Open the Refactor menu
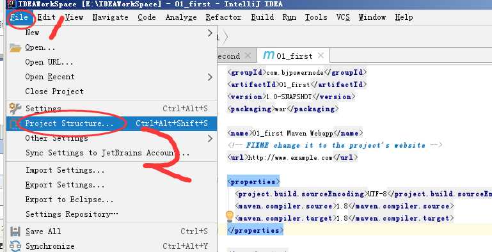This screenshot has height=252, width=492. click(223, 17)
